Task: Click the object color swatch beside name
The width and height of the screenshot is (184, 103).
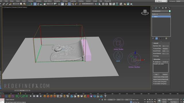Action: click(170, 11)
